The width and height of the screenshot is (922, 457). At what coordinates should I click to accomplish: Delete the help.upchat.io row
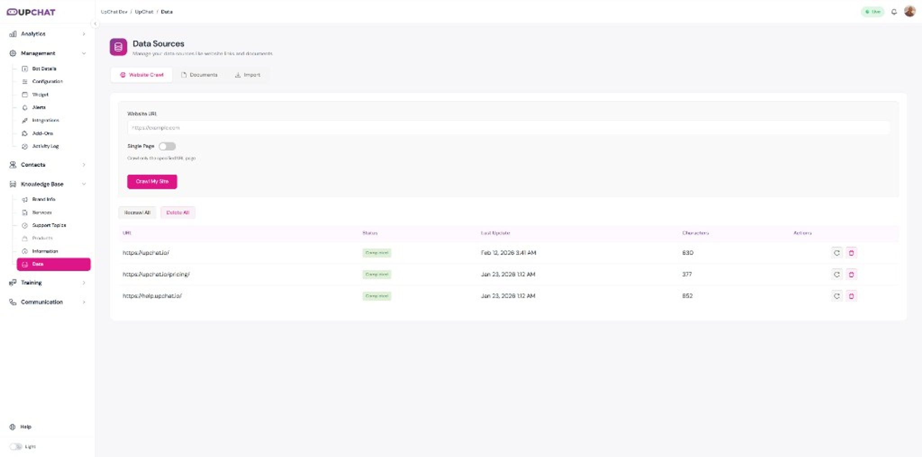click(851, 296)
